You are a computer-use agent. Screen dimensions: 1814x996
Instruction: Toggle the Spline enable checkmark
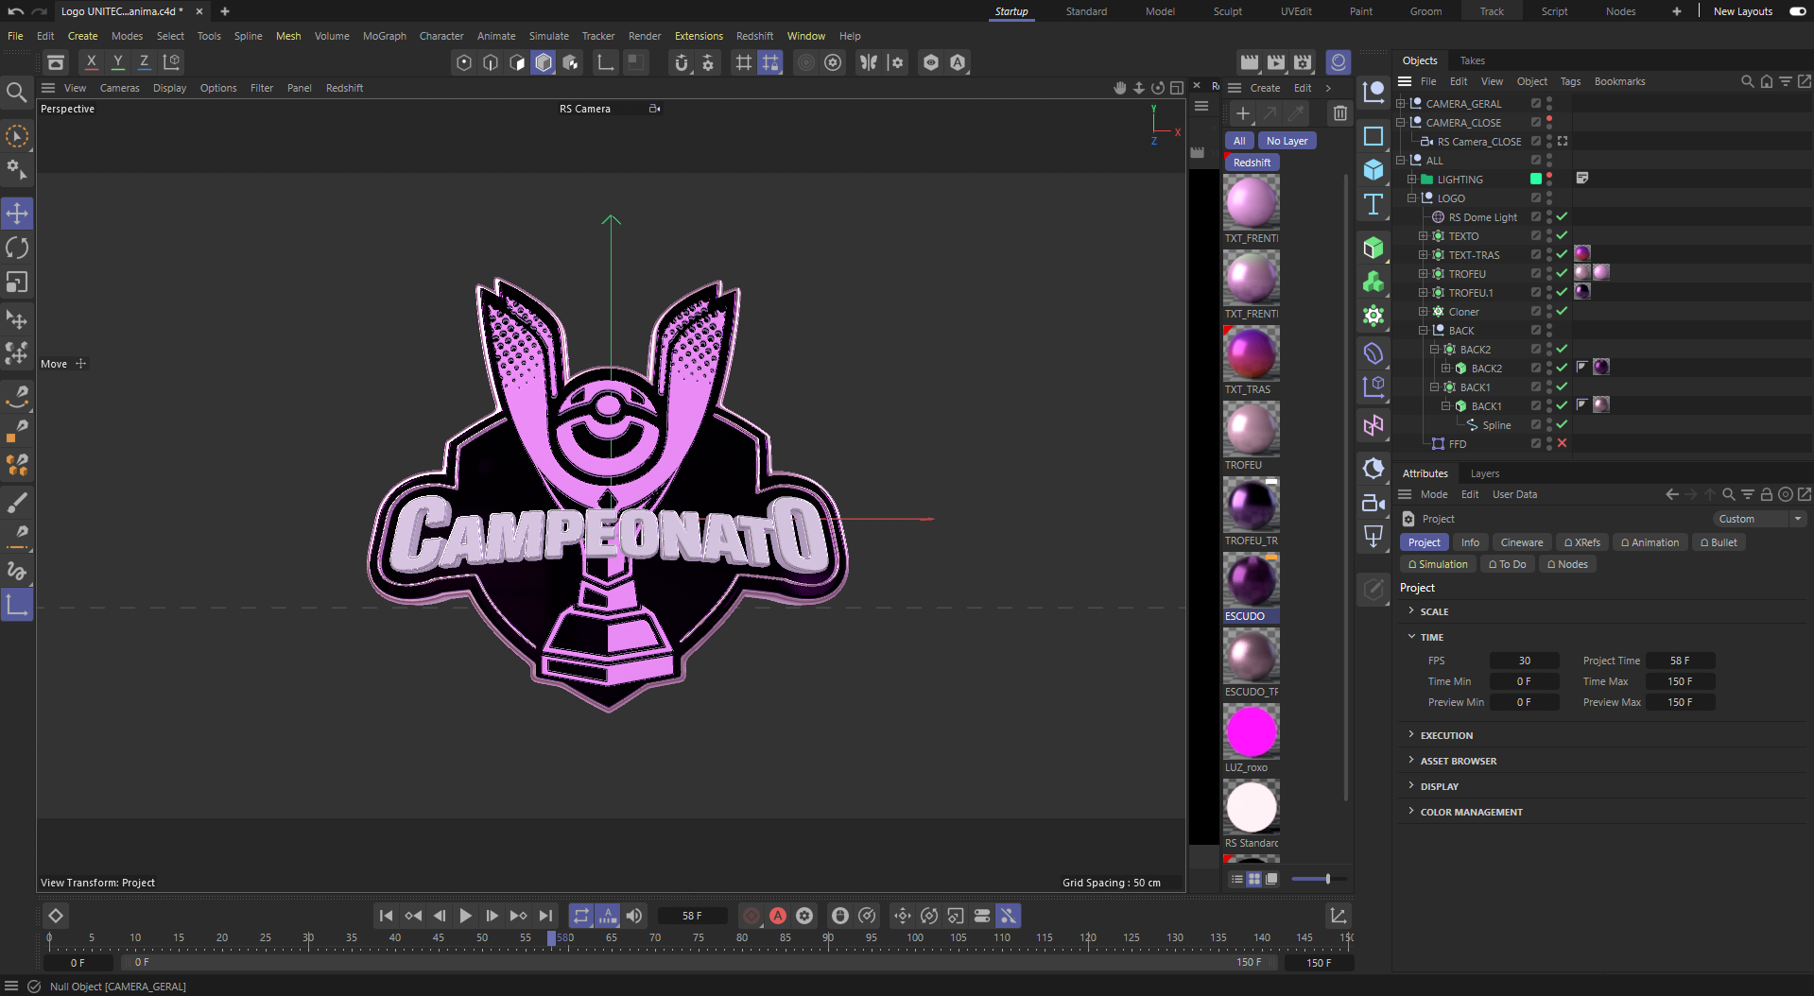[1562, 424]
